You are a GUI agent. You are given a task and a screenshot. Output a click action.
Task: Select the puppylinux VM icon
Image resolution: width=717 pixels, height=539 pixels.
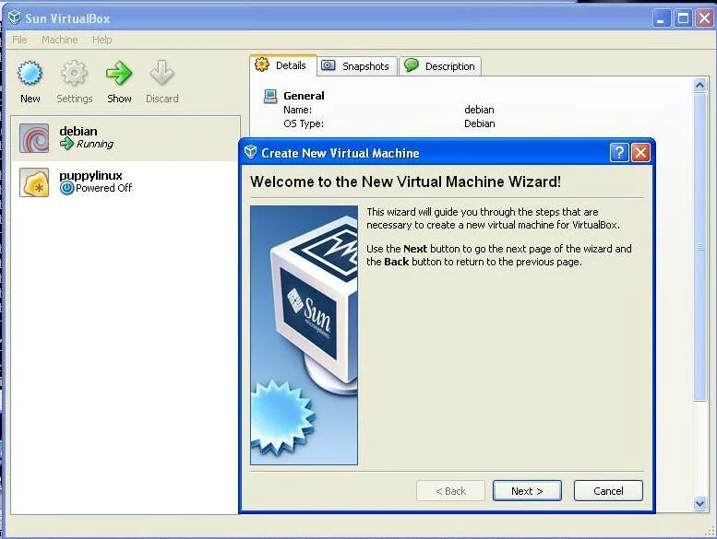(x=34, y=182)
